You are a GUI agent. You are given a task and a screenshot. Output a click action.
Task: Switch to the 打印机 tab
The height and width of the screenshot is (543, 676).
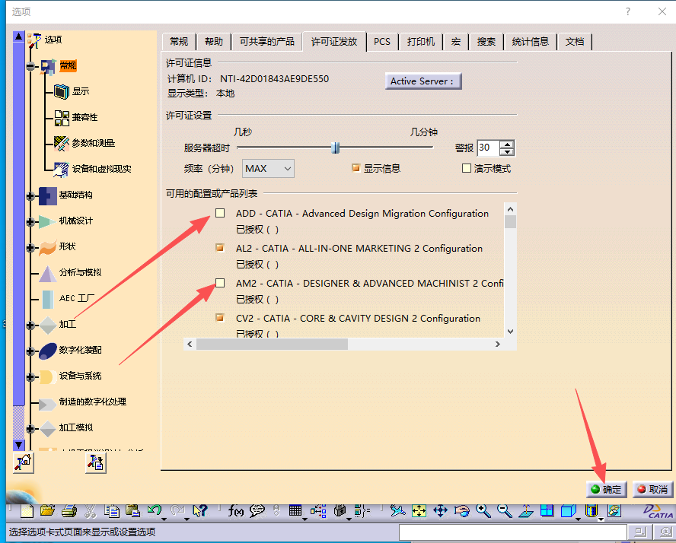coord(420,42)
